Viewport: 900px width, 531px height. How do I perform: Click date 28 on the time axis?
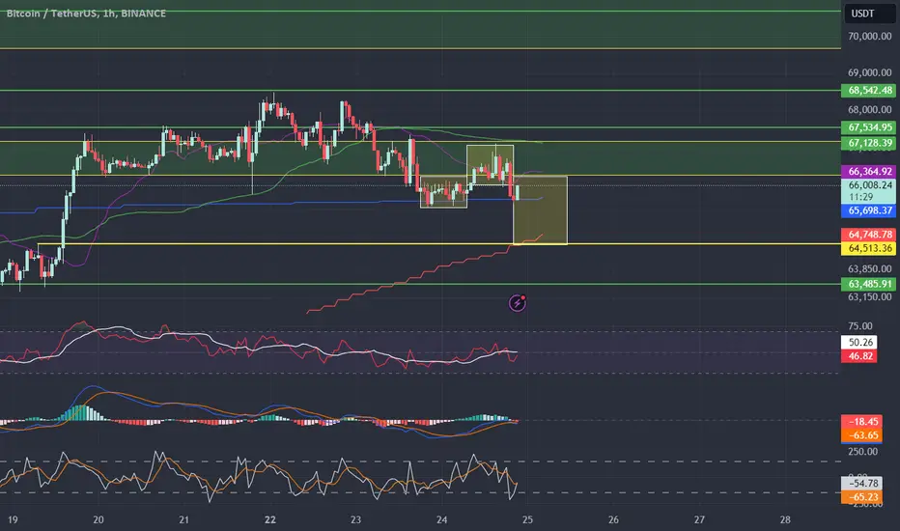coord(785,519)
